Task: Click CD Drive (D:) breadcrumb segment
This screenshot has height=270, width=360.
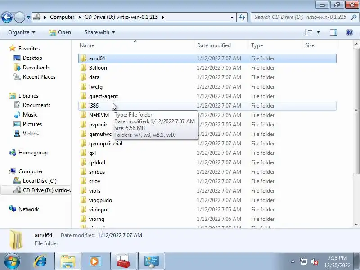Action: pyautogui.click(x=121, y=17)
